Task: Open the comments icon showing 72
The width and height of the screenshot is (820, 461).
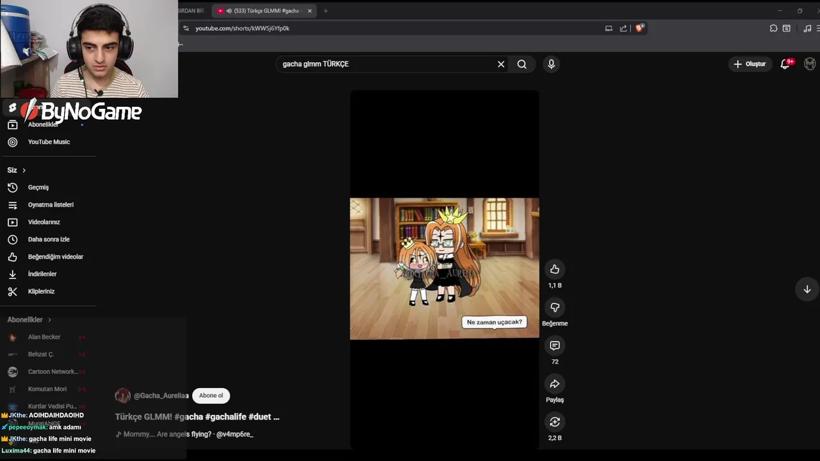Action: point(555,346)
